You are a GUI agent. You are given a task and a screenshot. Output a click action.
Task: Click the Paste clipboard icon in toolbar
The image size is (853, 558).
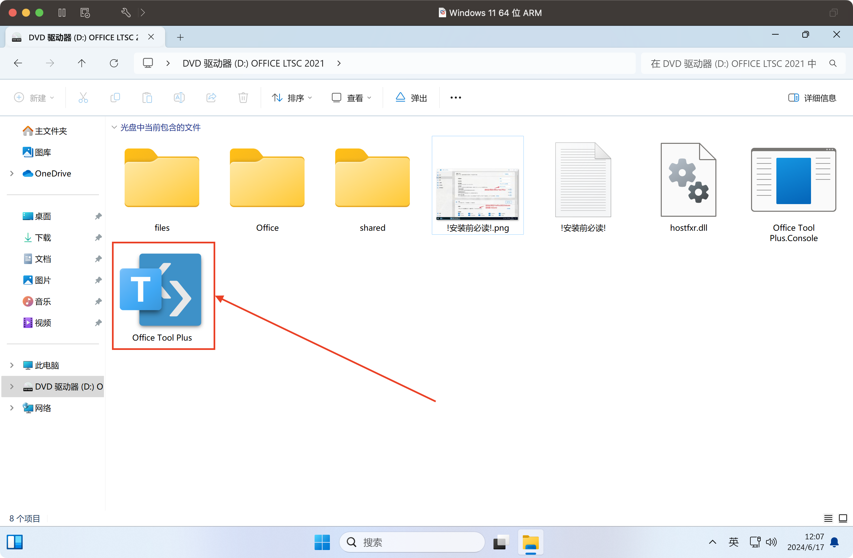tap(147, 98)
